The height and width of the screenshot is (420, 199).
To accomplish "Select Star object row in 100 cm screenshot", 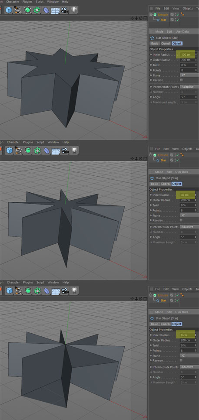I will (163, 20).
